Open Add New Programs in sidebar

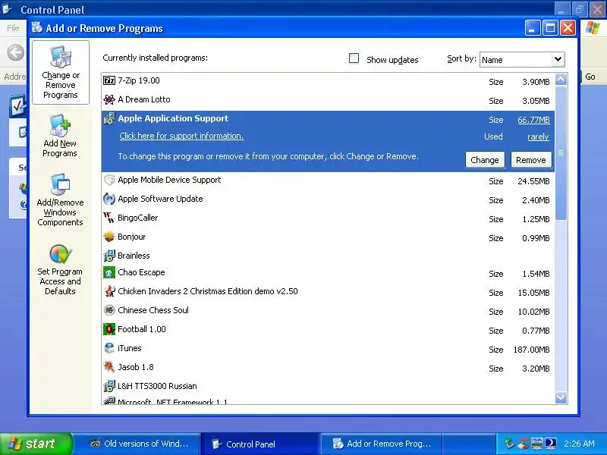coord(60,136)
